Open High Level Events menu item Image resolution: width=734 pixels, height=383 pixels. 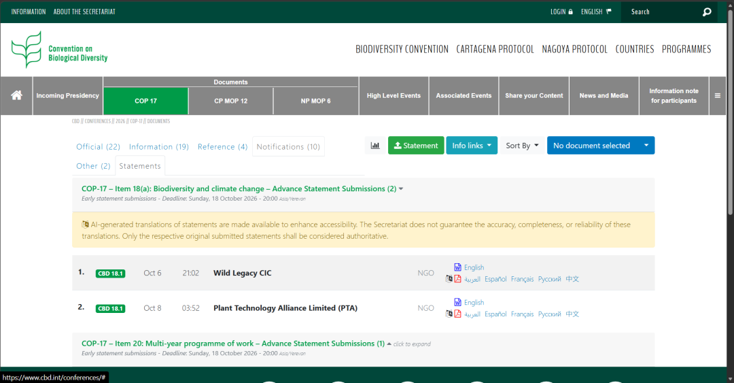394,96
